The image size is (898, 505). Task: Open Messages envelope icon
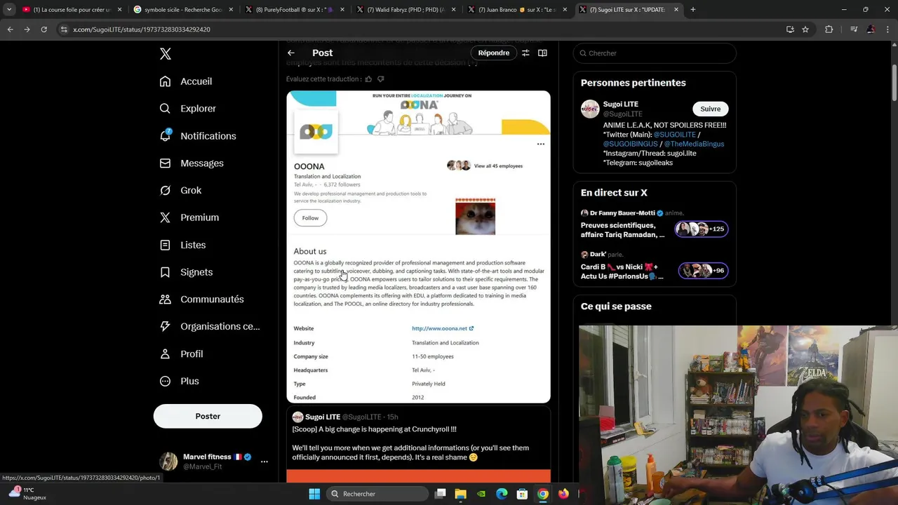point(165,163)
